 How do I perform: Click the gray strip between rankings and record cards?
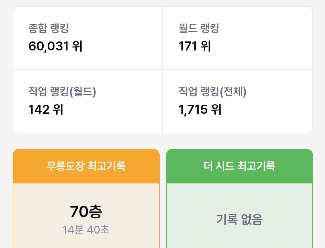tap(162, 141)
